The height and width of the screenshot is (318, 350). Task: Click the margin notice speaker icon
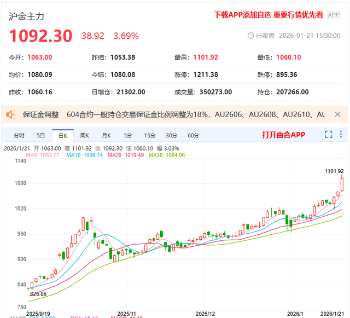click(x=10, y=114)
